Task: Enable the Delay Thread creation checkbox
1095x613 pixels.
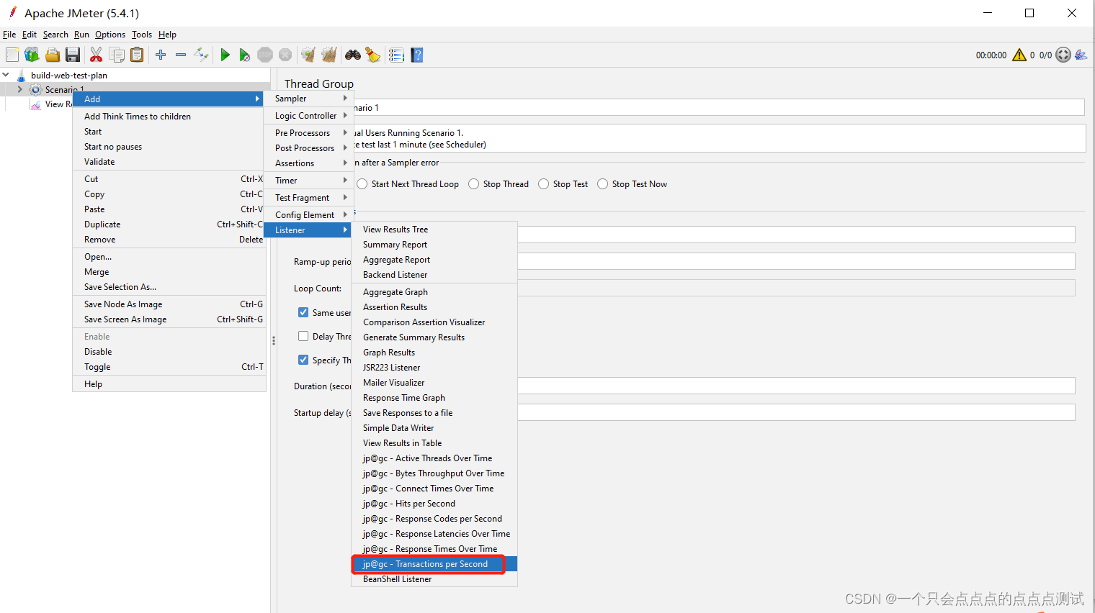Action: point(303,336)
